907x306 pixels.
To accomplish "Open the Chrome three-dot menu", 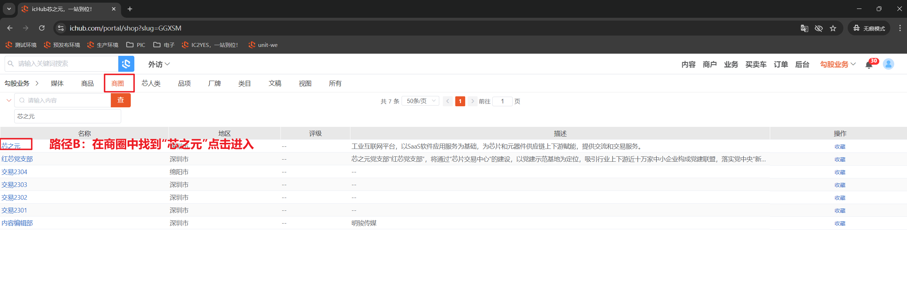I will tap(900, 28).
